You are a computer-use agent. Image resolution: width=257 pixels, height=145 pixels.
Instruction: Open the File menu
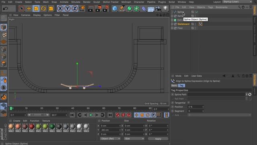pos(3,2)
